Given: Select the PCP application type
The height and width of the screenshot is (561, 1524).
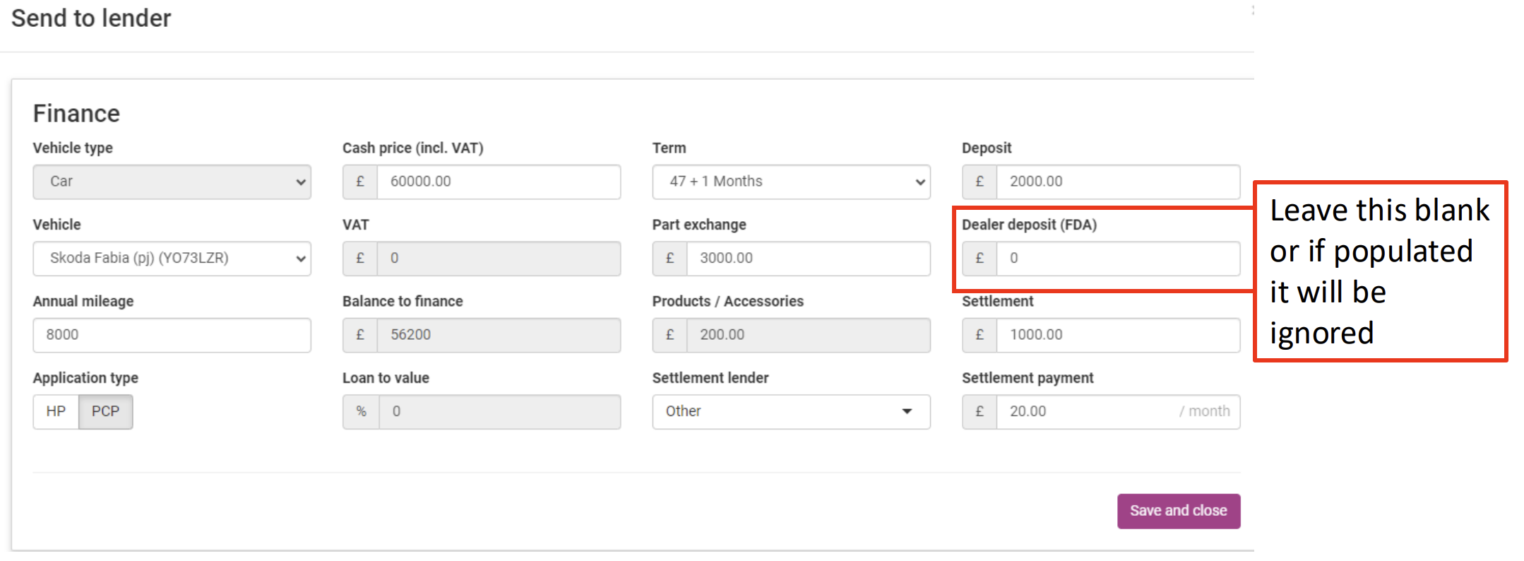Looking at the screenshot, I should 105,411.
